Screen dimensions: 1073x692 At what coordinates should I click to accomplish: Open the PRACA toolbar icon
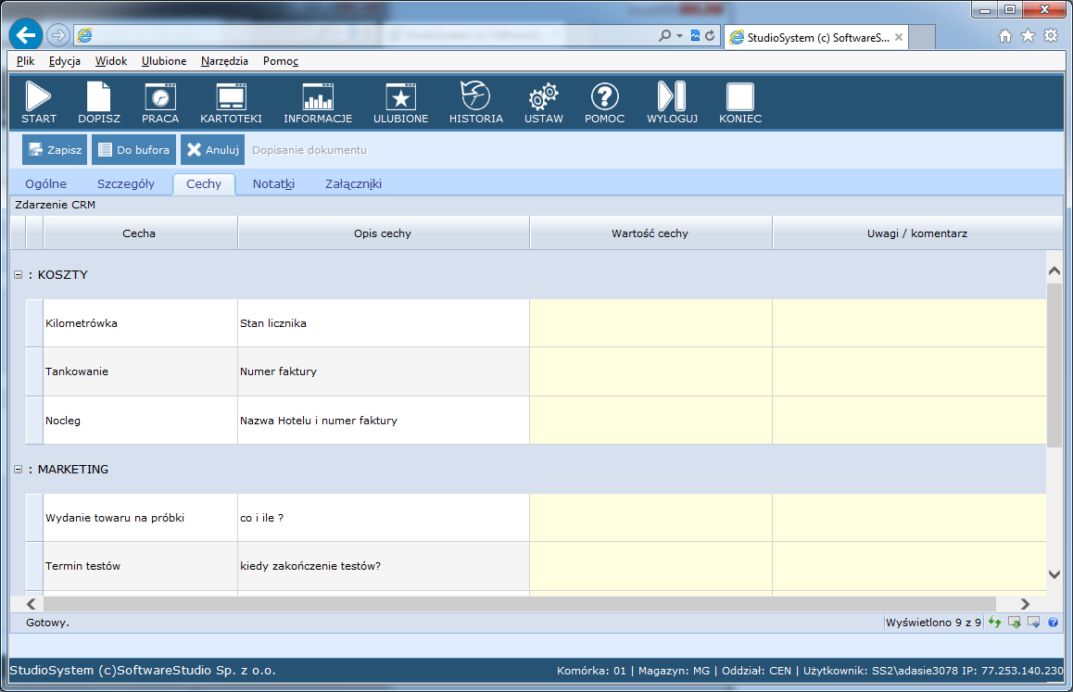pos(160,96)
